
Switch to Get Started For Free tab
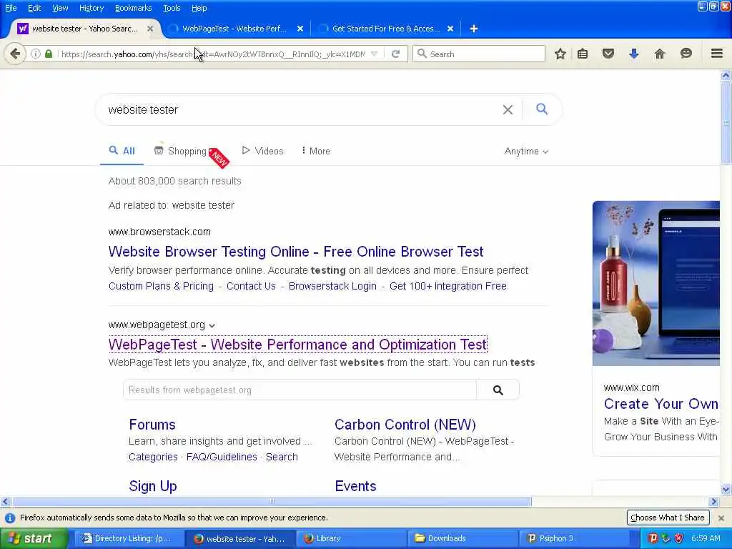point(385,29)
